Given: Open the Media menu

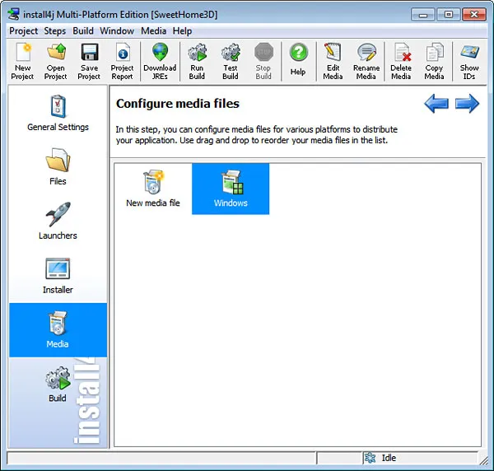Looking at the screenshot, I should (x=153, y=30).
